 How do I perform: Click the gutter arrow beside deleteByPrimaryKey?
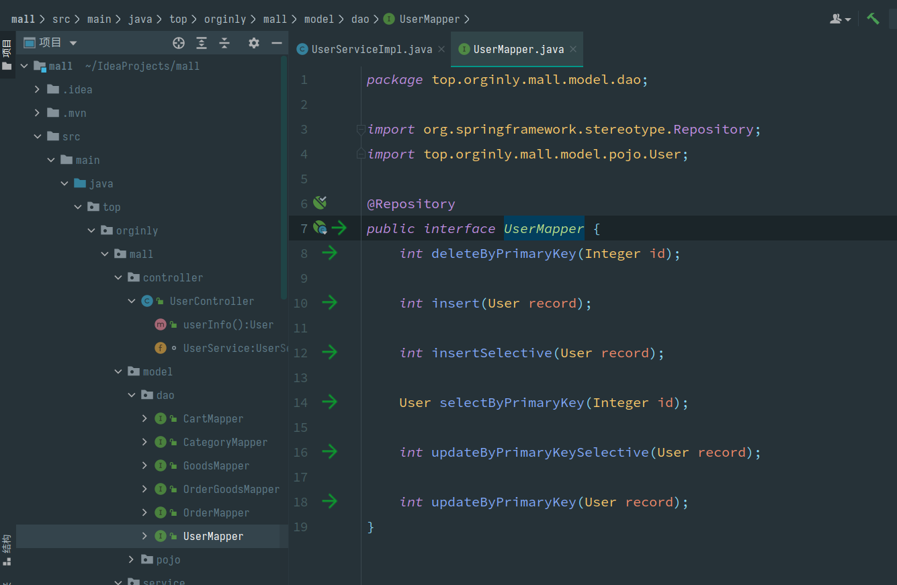[329, 253]
